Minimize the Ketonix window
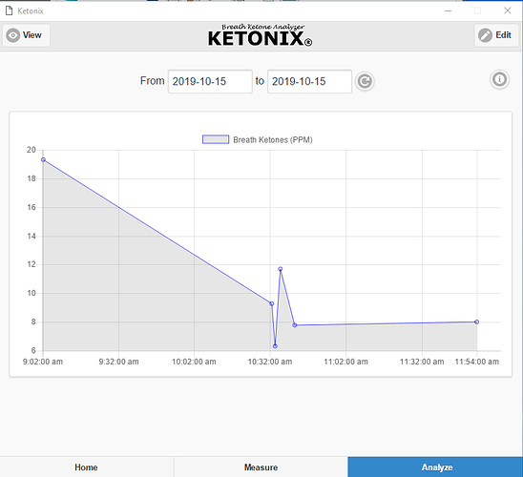This screenshot has height=477, width=523. click(448, 10)
